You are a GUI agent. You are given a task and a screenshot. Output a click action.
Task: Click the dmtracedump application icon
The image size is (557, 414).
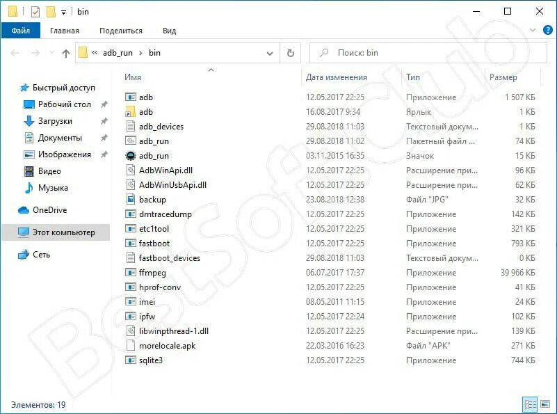pyautogui.click(x=131, y=214)
